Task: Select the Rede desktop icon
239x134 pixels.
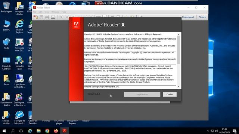Action: [6, 44]
